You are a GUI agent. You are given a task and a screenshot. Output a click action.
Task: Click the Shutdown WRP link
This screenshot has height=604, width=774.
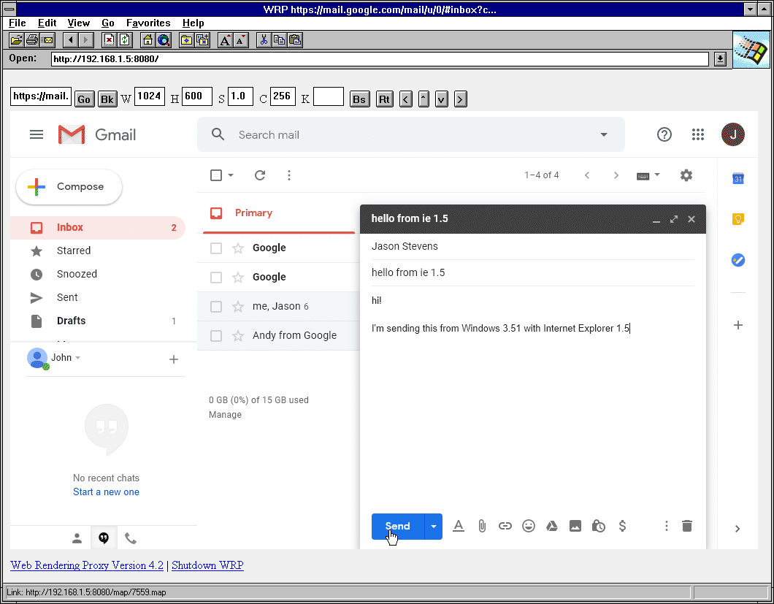coord(206,565)
